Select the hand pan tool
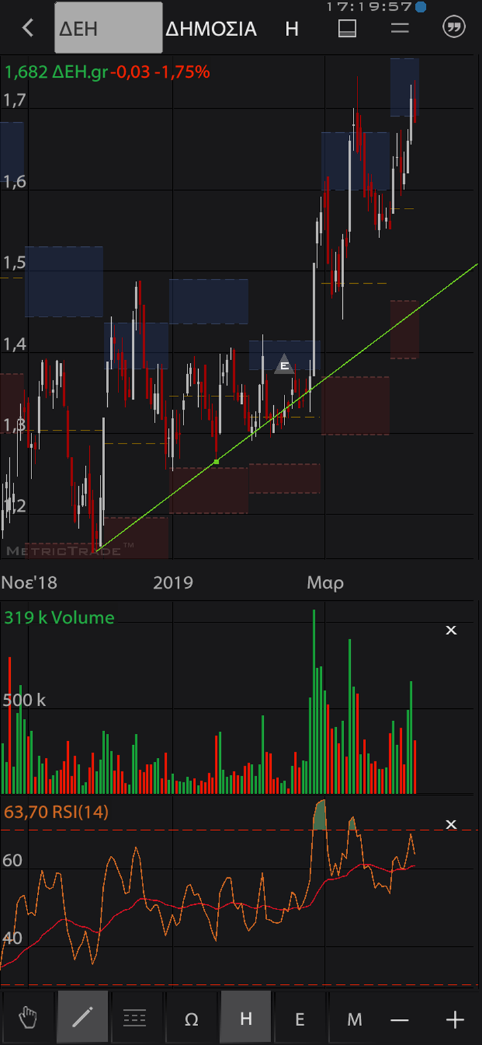Image resolution: width=482 pixels, height=1045 pixels. (27, 1020)
